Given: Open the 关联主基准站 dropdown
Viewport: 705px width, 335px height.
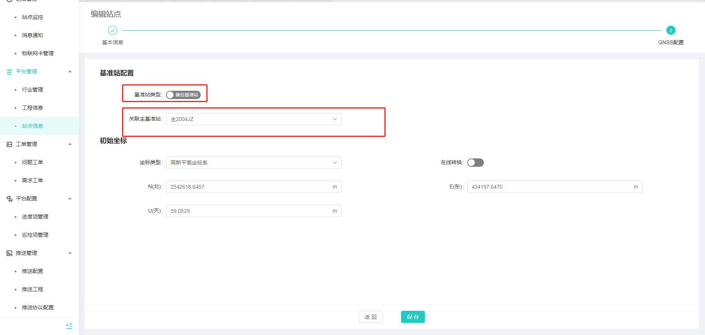Looking at the screenshot, I should tap(253, 119).
